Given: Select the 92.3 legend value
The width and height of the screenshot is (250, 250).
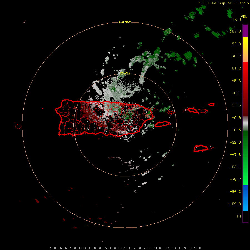Looking at the screenshot, I should 236,44.
